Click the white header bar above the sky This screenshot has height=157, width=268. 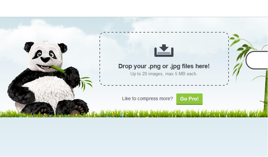pos(133,8)
